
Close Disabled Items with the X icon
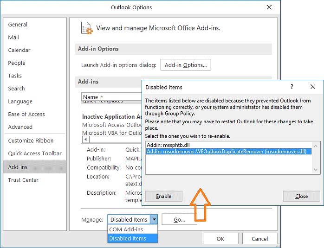(313, 87)
